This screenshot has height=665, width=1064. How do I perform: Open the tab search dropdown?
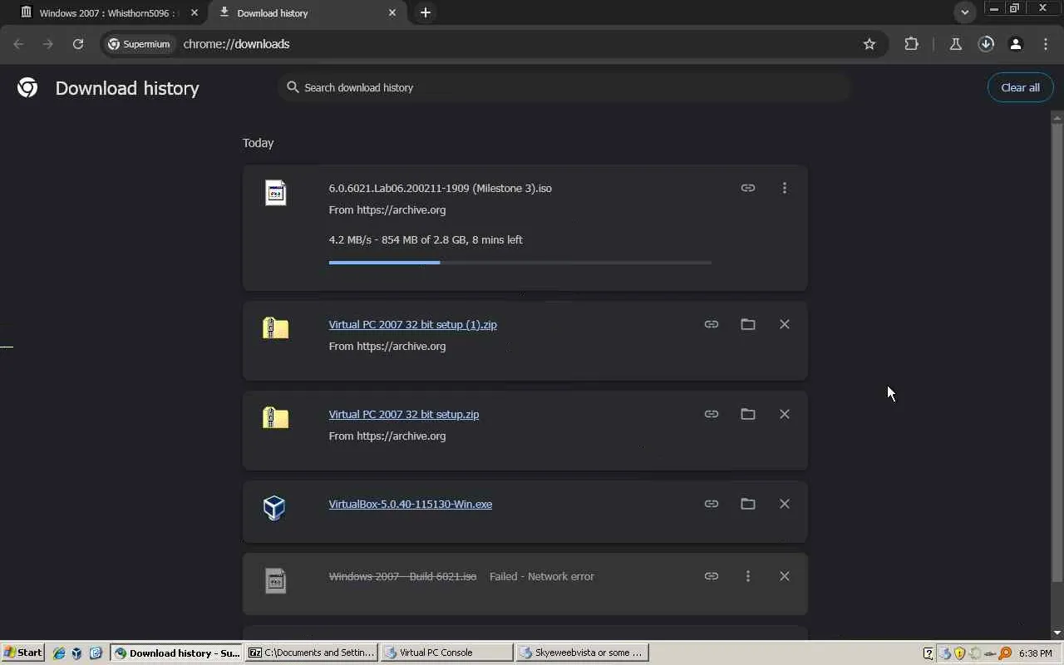(964, 12)
